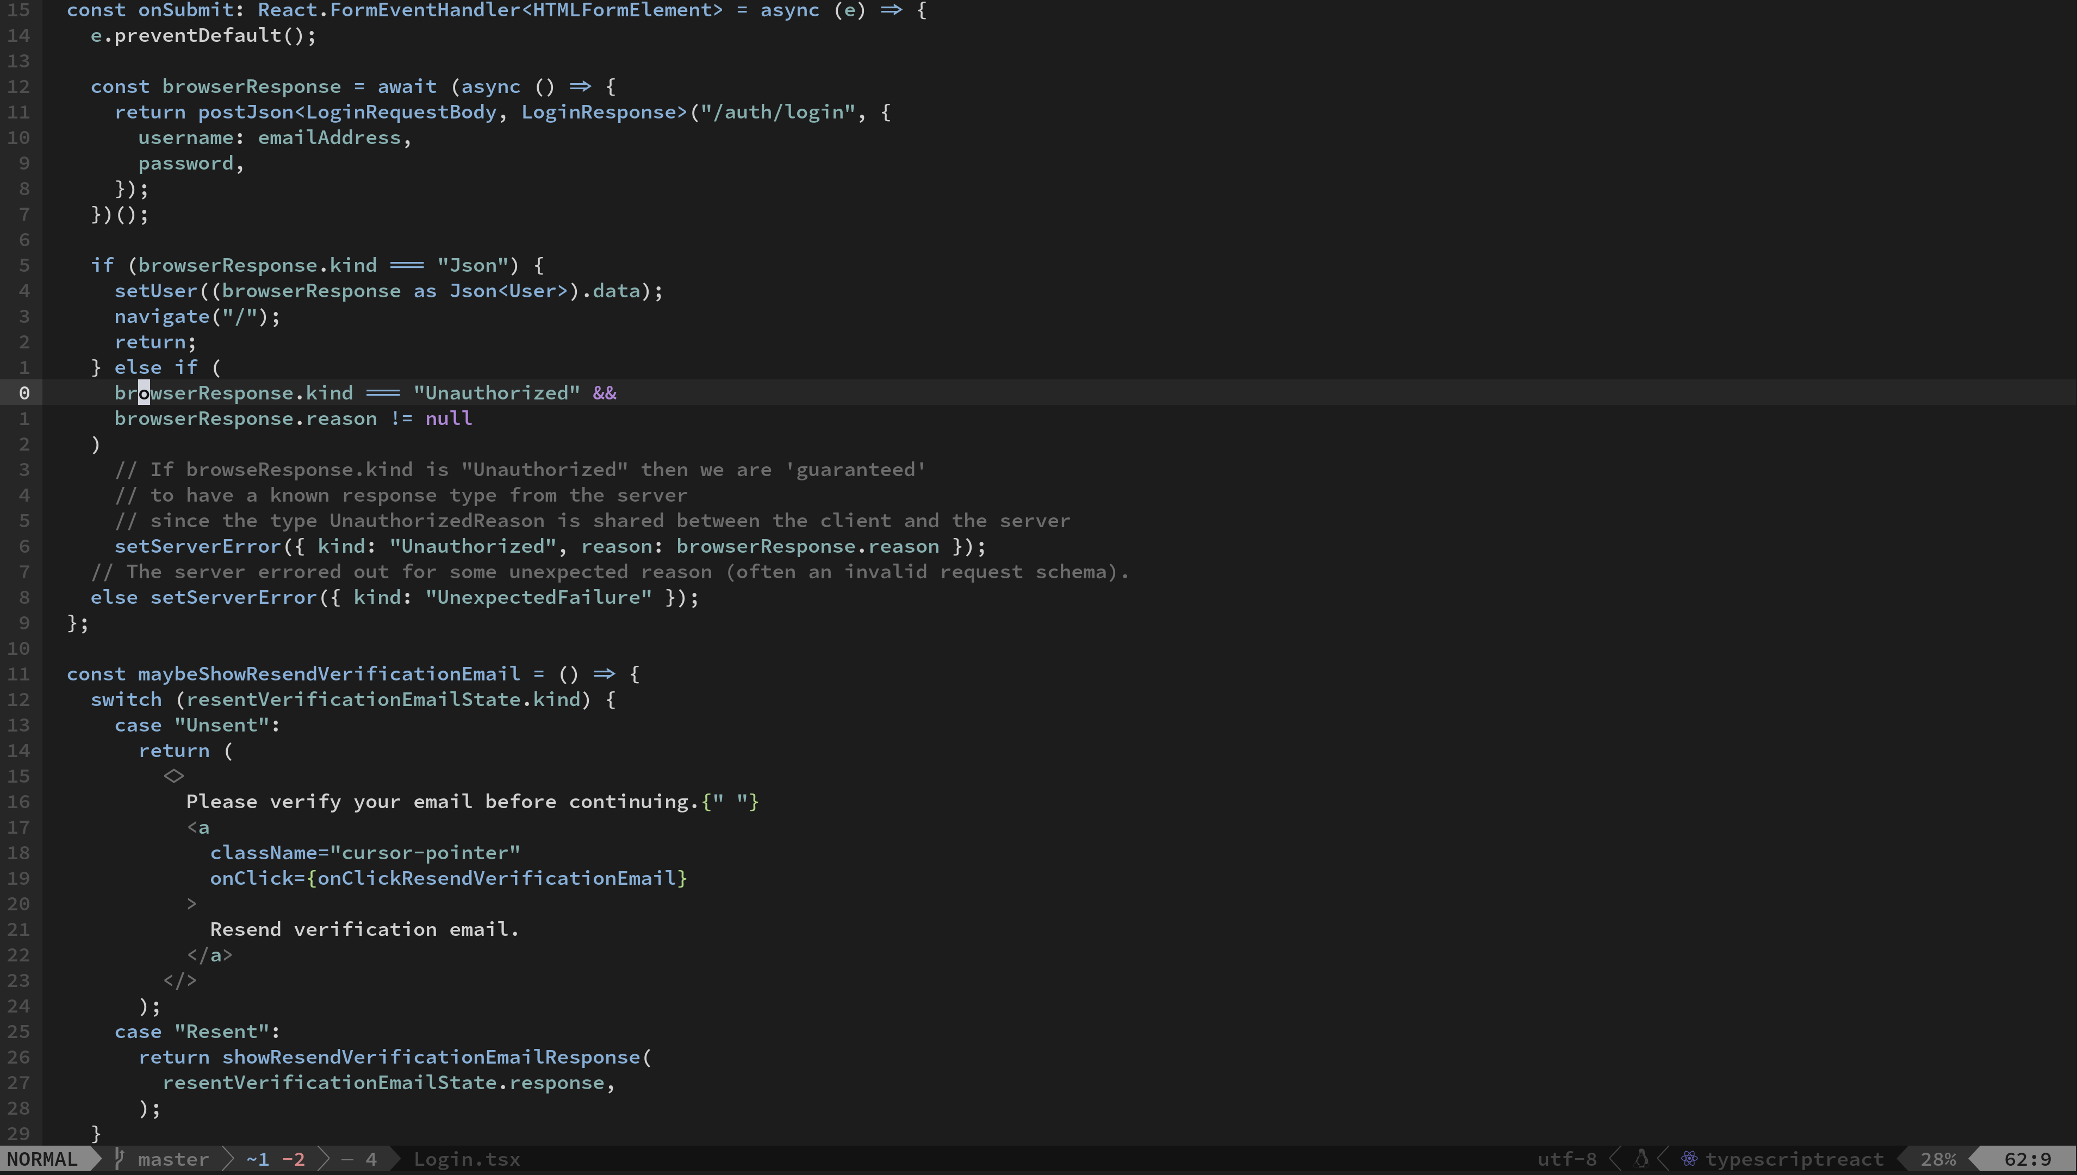
Task: Click the React icon beside typescriptreact
Action: (1689, 1159)
